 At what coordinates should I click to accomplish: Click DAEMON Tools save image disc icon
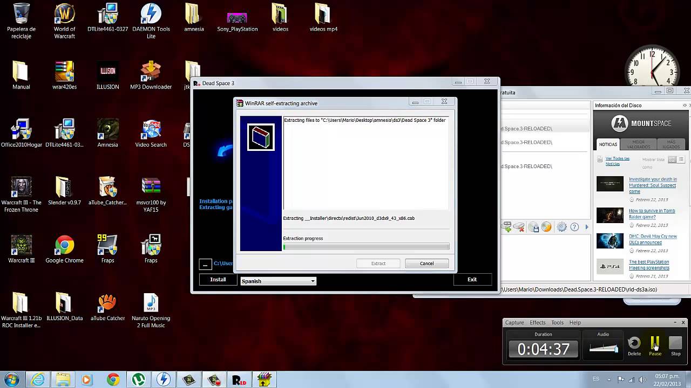[534, 227]
